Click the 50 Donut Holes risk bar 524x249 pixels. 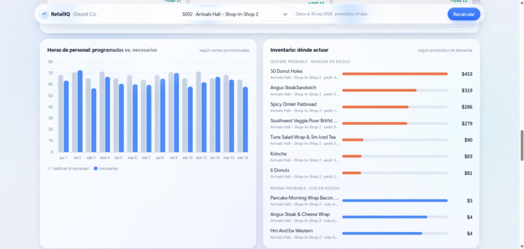(x=395, y=74)
